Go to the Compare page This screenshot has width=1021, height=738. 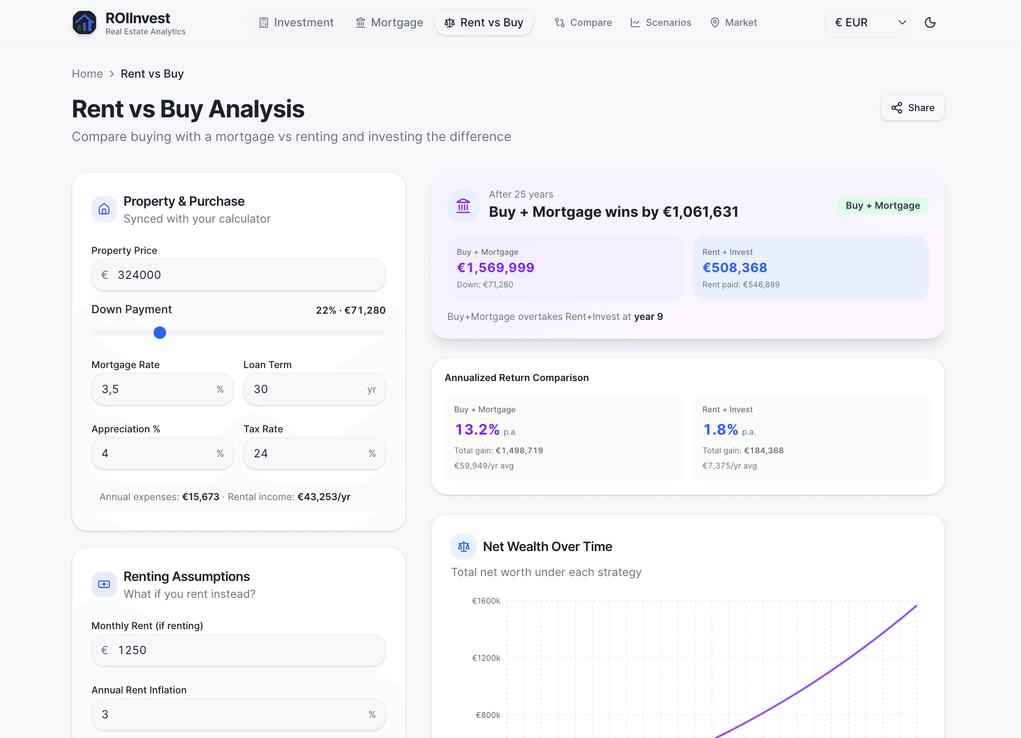click(x=583, y=22)
